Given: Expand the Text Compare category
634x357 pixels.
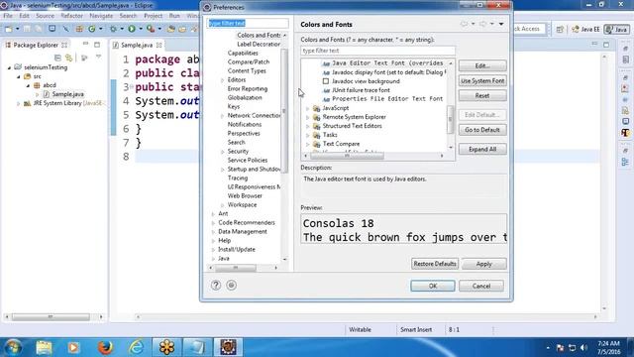Looking at the screenshot, I should click(x=308, y=144).
